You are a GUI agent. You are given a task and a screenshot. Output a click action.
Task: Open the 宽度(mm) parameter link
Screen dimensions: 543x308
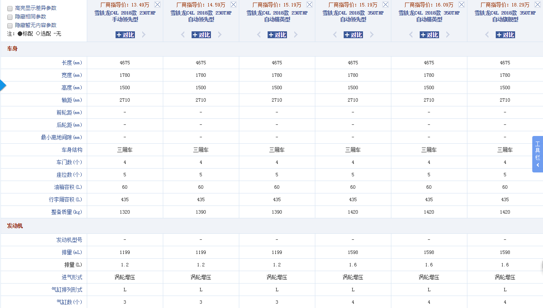point(72,75)
